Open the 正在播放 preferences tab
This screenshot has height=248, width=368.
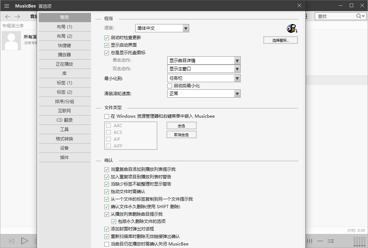point(65,64)
